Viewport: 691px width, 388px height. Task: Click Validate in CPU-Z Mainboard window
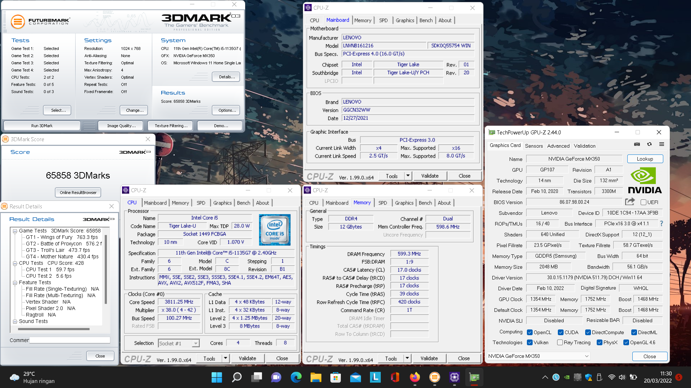point(430,176)
